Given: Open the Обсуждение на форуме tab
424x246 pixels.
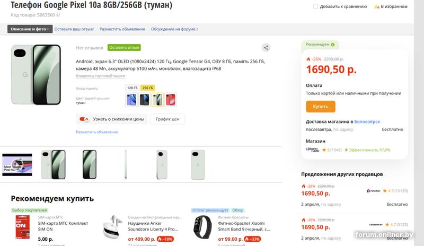Looking at the screenshot, I should [174, 29].
